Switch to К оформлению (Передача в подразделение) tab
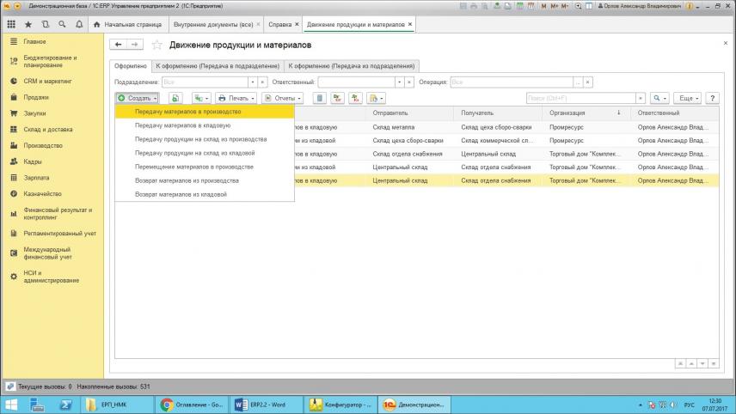 218,65
